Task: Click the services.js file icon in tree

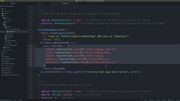Action: [x=8, y=32]
